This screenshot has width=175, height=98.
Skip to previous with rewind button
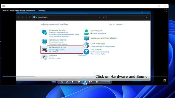(x=79, y=82)
